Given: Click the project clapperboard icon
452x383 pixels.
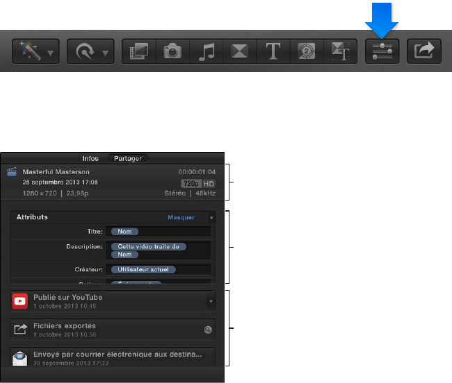Looking at the screenshot, I should [12, 171].
